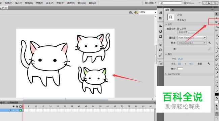Image resolution: width=219 pixels, height=121 pixels.
Task: Open the 命令(C) menu
Action: coord(50,3)
